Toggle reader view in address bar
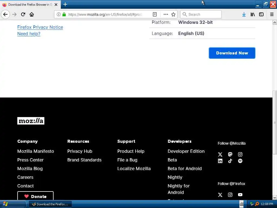Viewport: 277px width, 208px height. pyautogui.click(x=154, y=14)
